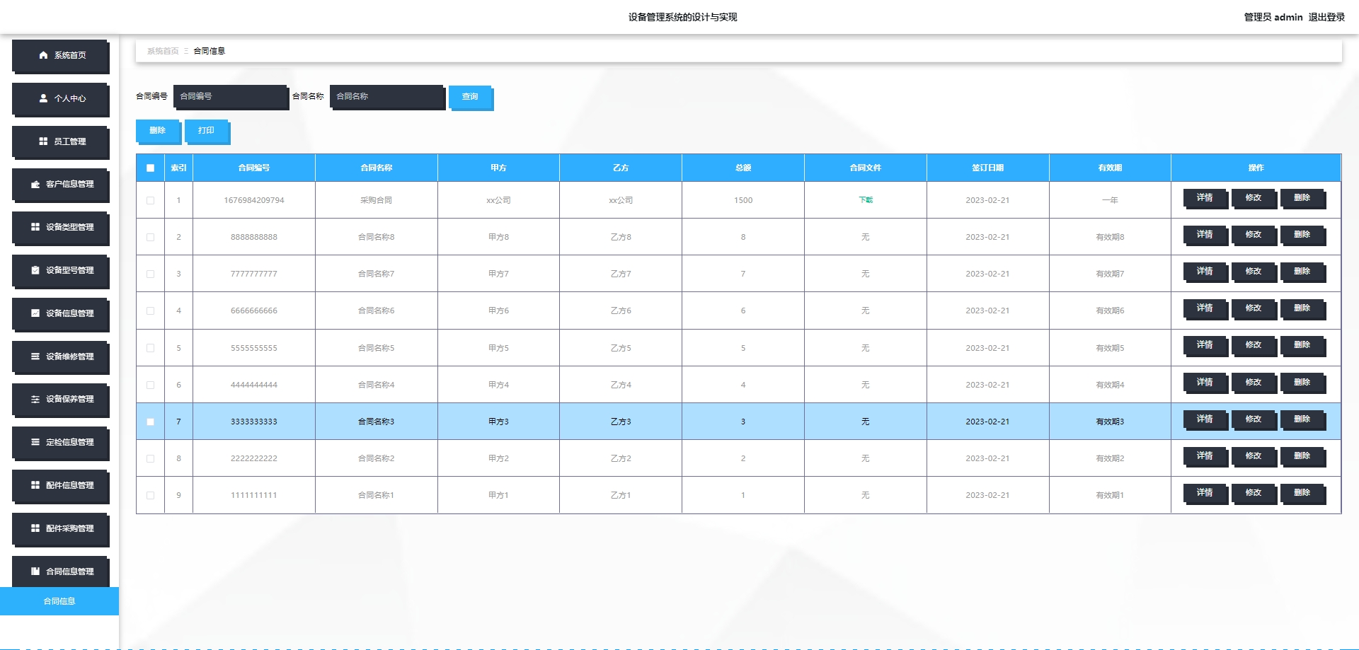Check the box for row 合同名称7
Screen dimensions: 1359x650
pyautogui.click(x=150, y=274)
